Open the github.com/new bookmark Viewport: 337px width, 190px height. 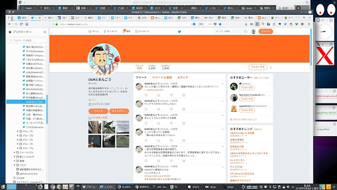coord(27,174)
